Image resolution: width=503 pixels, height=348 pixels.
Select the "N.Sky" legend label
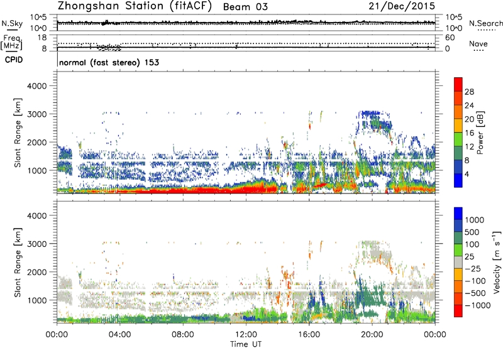point(12,23)
